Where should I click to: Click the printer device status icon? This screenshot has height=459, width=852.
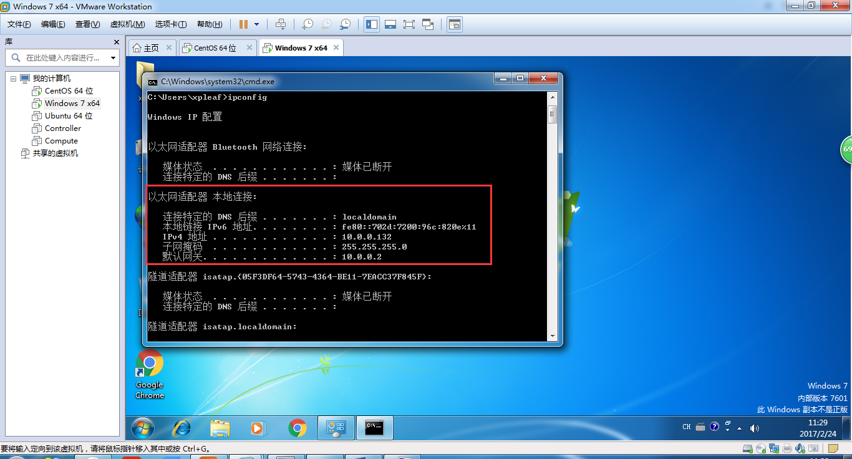[787, 448]
